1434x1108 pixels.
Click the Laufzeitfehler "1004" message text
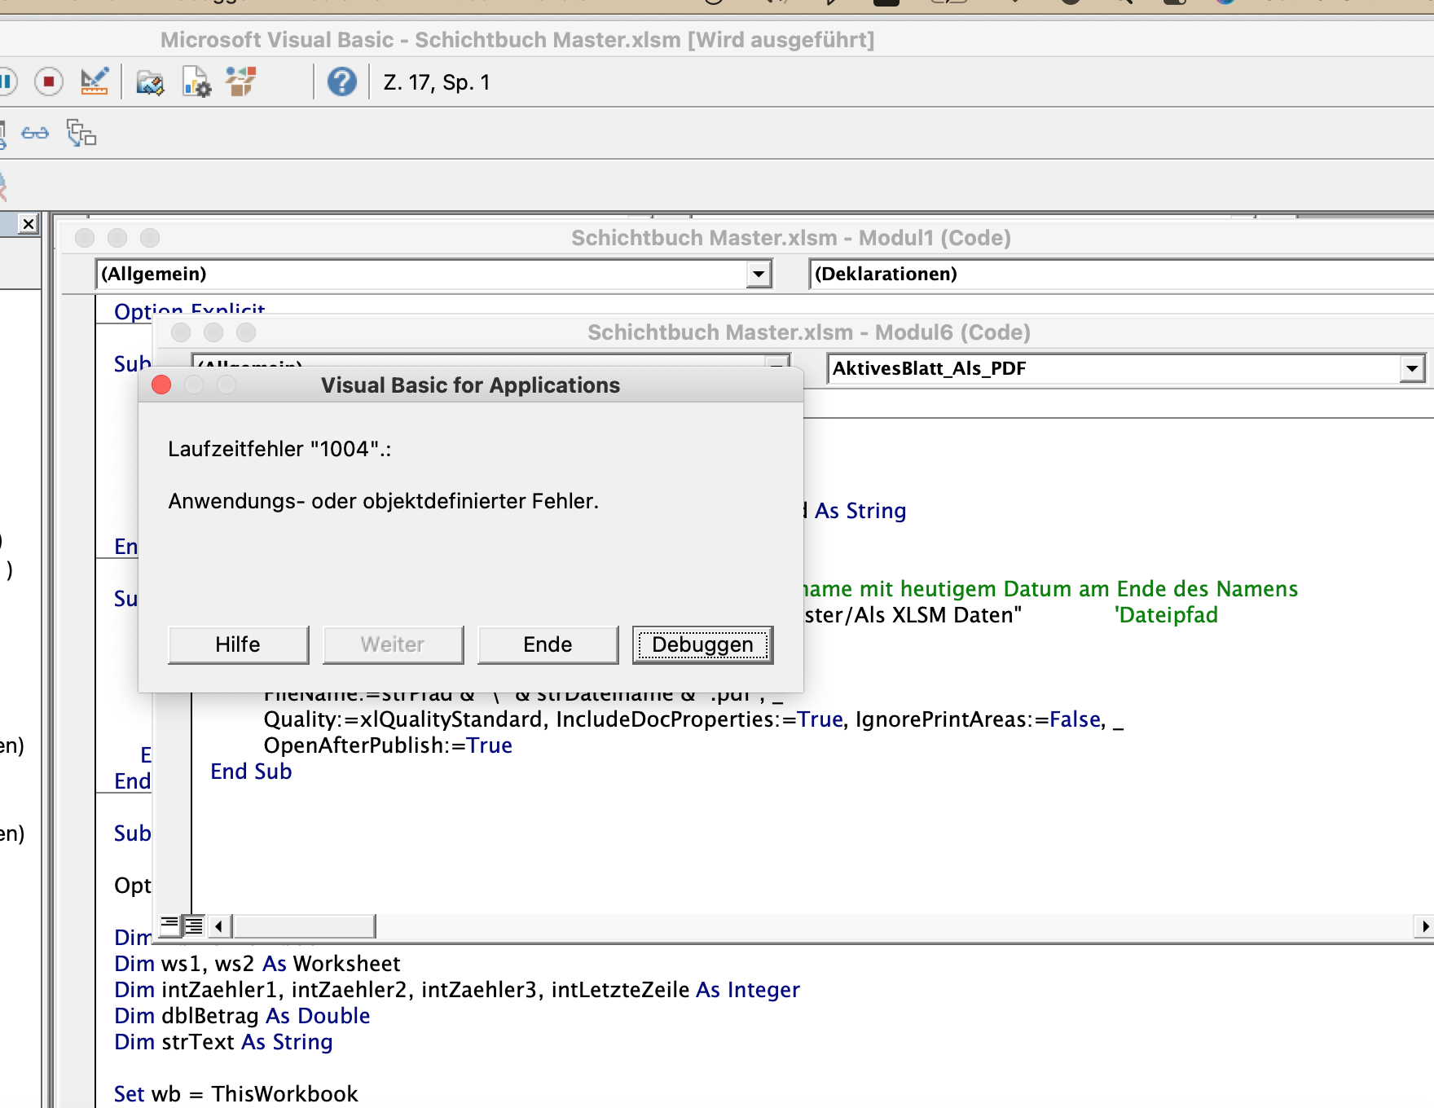pyautogui.click(x=279, y=449)
